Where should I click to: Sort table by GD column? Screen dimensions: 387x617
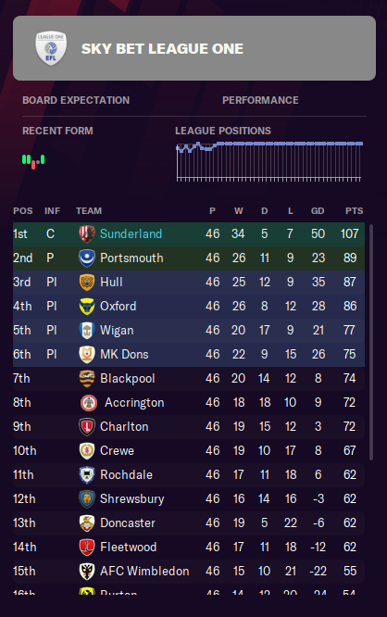point(318,211)
